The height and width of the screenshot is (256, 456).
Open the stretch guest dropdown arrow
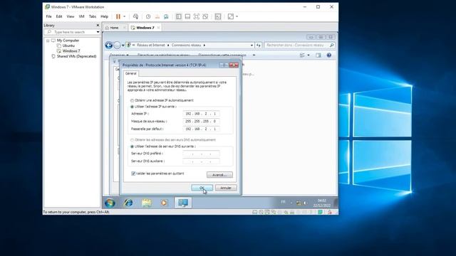pyautogui.click(x=237, y=16)
